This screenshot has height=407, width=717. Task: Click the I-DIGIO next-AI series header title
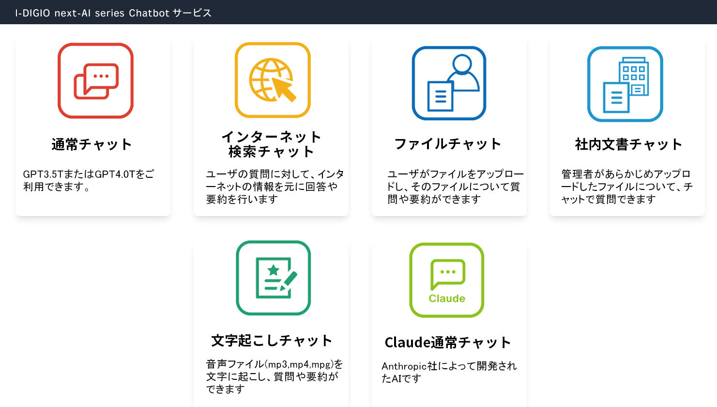[113, 13]
